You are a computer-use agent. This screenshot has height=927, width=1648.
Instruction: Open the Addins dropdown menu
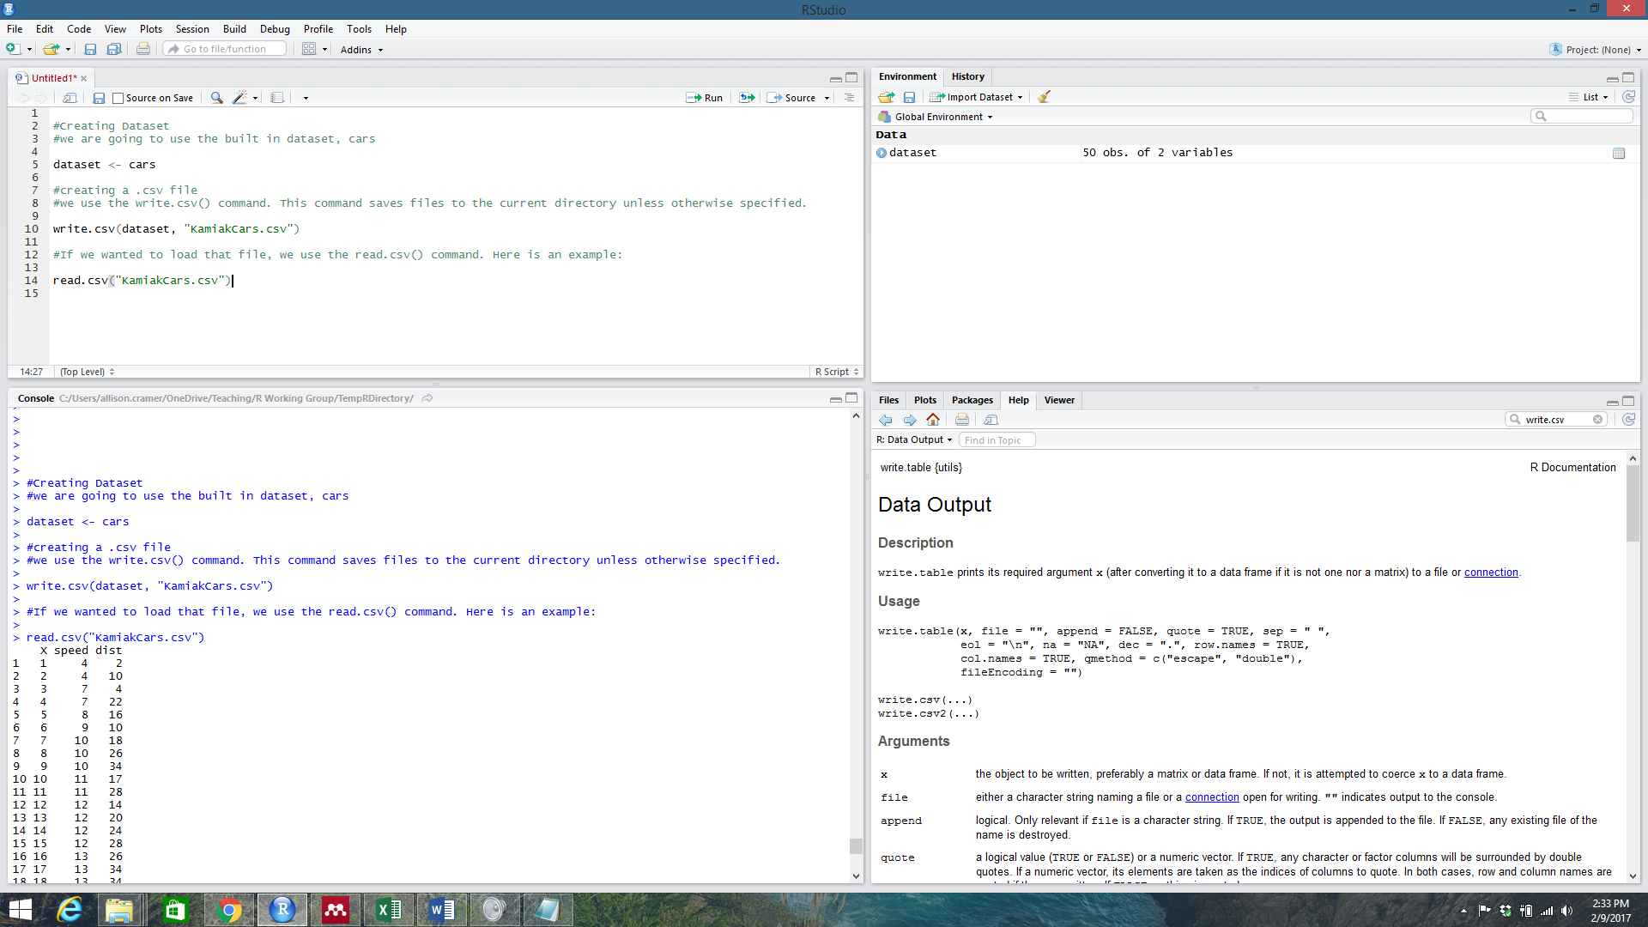[361, 50]
